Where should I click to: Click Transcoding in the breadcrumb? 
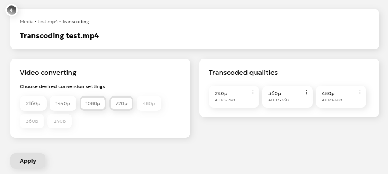[75, 22]
